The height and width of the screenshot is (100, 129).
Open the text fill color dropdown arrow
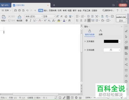(x=119, y=42)
